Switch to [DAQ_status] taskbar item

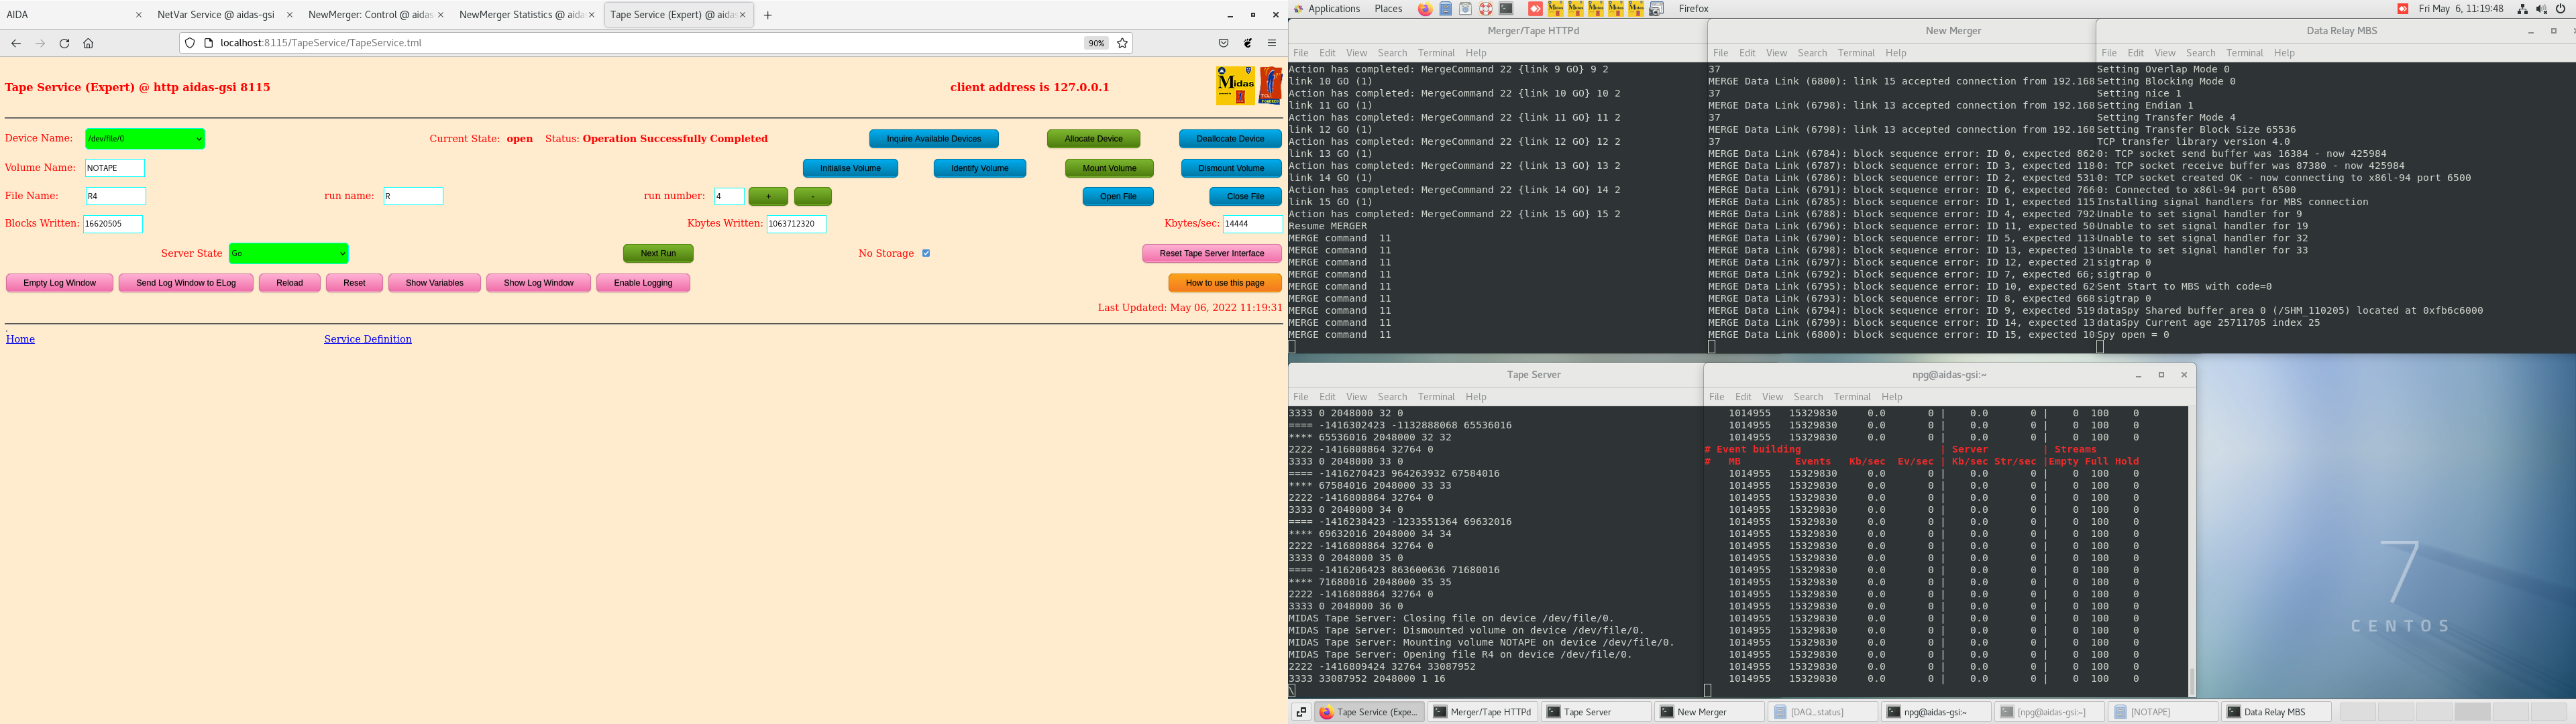pyautogui.click(x=1823, y=712)
